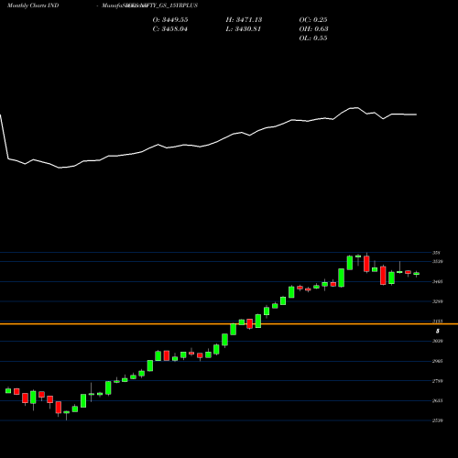The width and height of the screenshot is (458, 458).
Task: Click the last green candlestick on the right
Action: click(x=417, y=274)
